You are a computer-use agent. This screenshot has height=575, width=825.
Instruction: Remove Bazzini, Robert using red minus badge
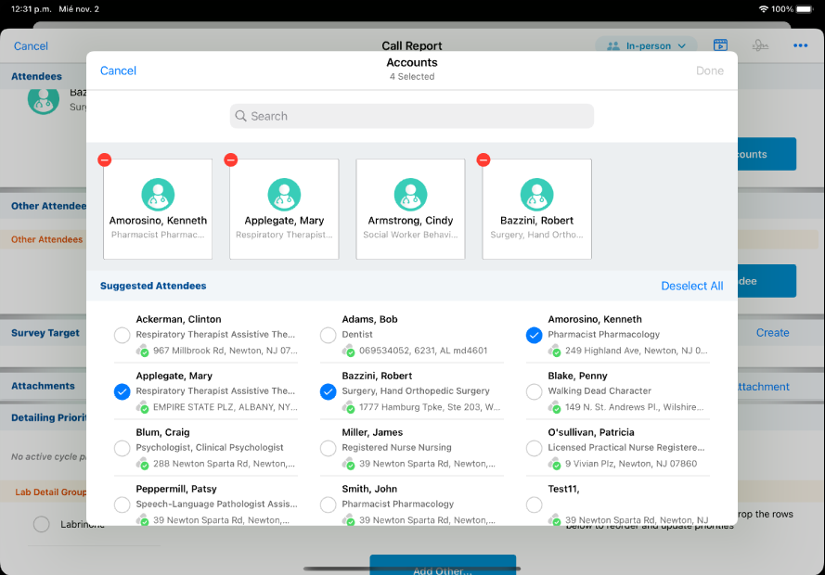pyautogui.click(x=483, y=160)
